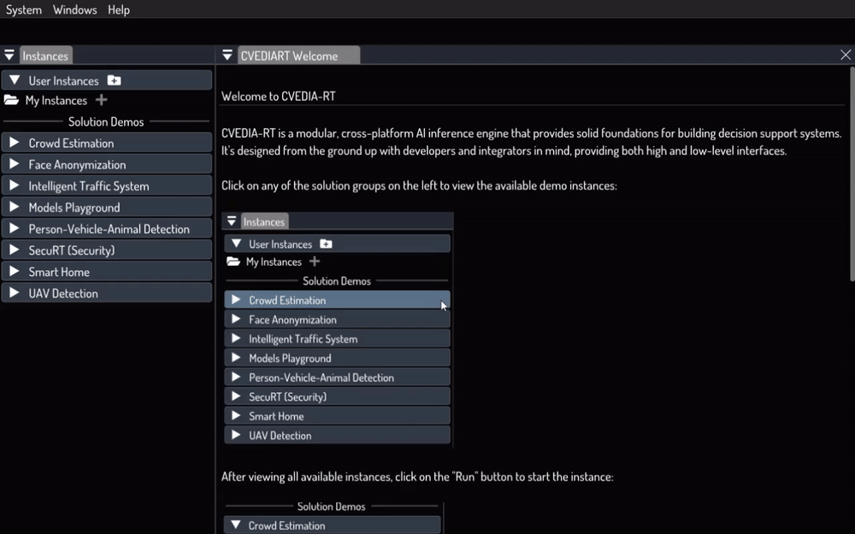Click the vertical scrollbar of welcome panel
855x534 pixels.
coord(852,173)
